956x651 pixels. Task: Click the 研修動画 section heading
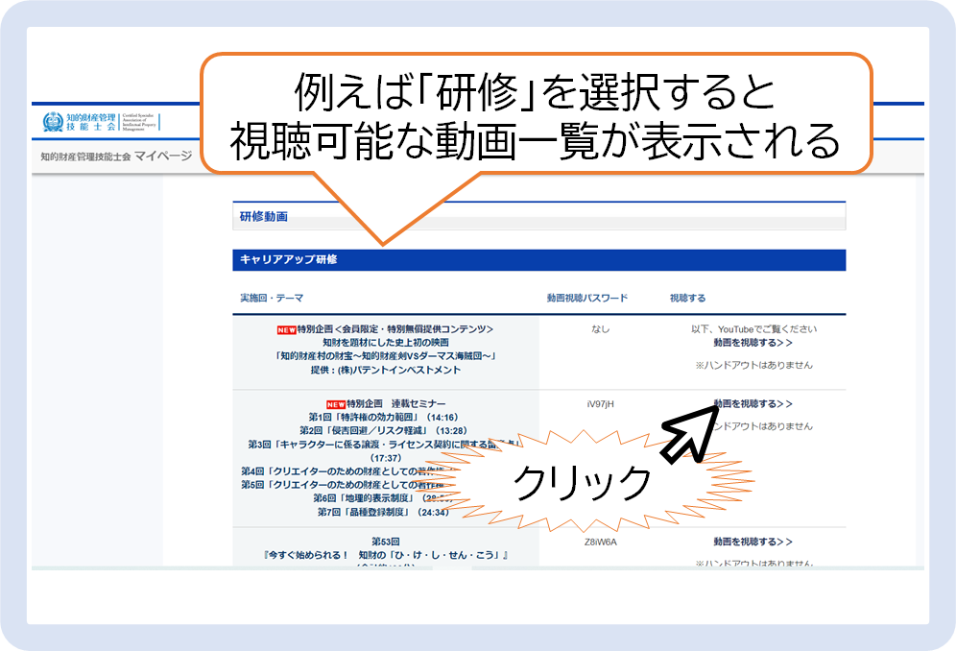(x=264, y=217)
